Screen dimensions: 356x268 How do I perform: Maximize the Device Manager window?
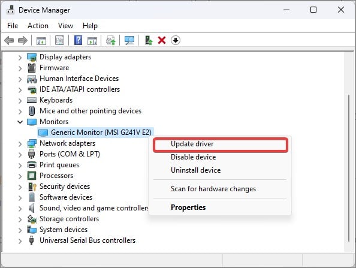click(x=313, y=10)
